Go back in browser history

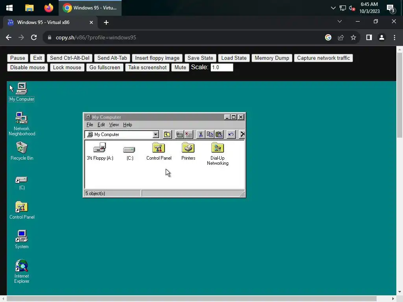pyautogui.click(x=9, y=37)
